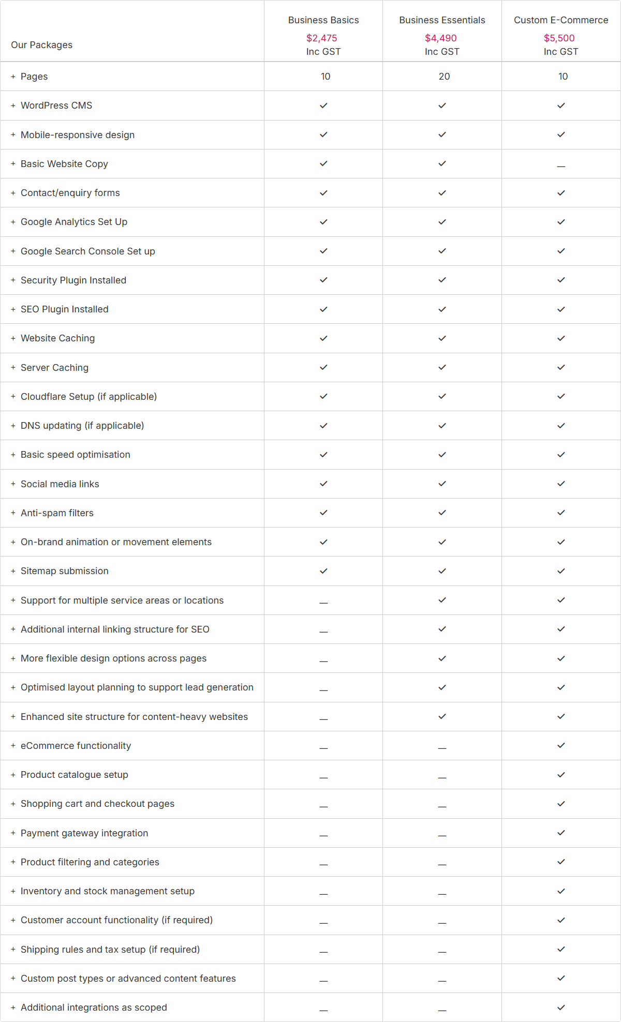Click Custom E-Commerce dash for Basic Website Copy
Image resolution: width=621 pixels, height=1022 pixels.
(x=561, y=167)
